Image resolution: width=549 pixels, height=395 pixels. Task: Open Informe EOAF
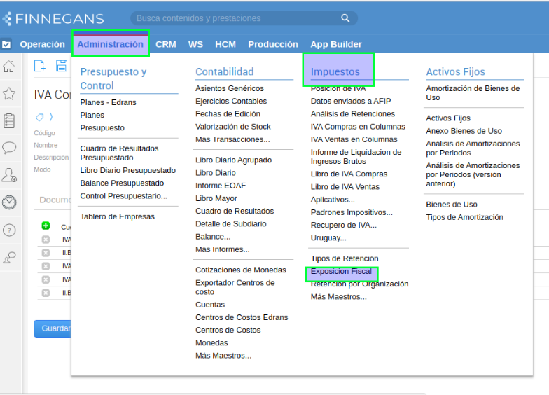click(x=221, y=186)
